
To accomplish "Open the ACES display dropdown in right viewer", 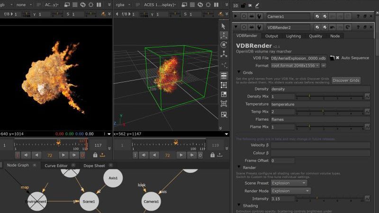I will (x=160, y=5).
